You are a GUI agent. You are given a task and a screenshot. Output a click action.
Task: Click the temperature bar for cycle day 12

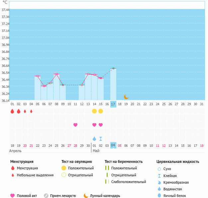(82, 93)
